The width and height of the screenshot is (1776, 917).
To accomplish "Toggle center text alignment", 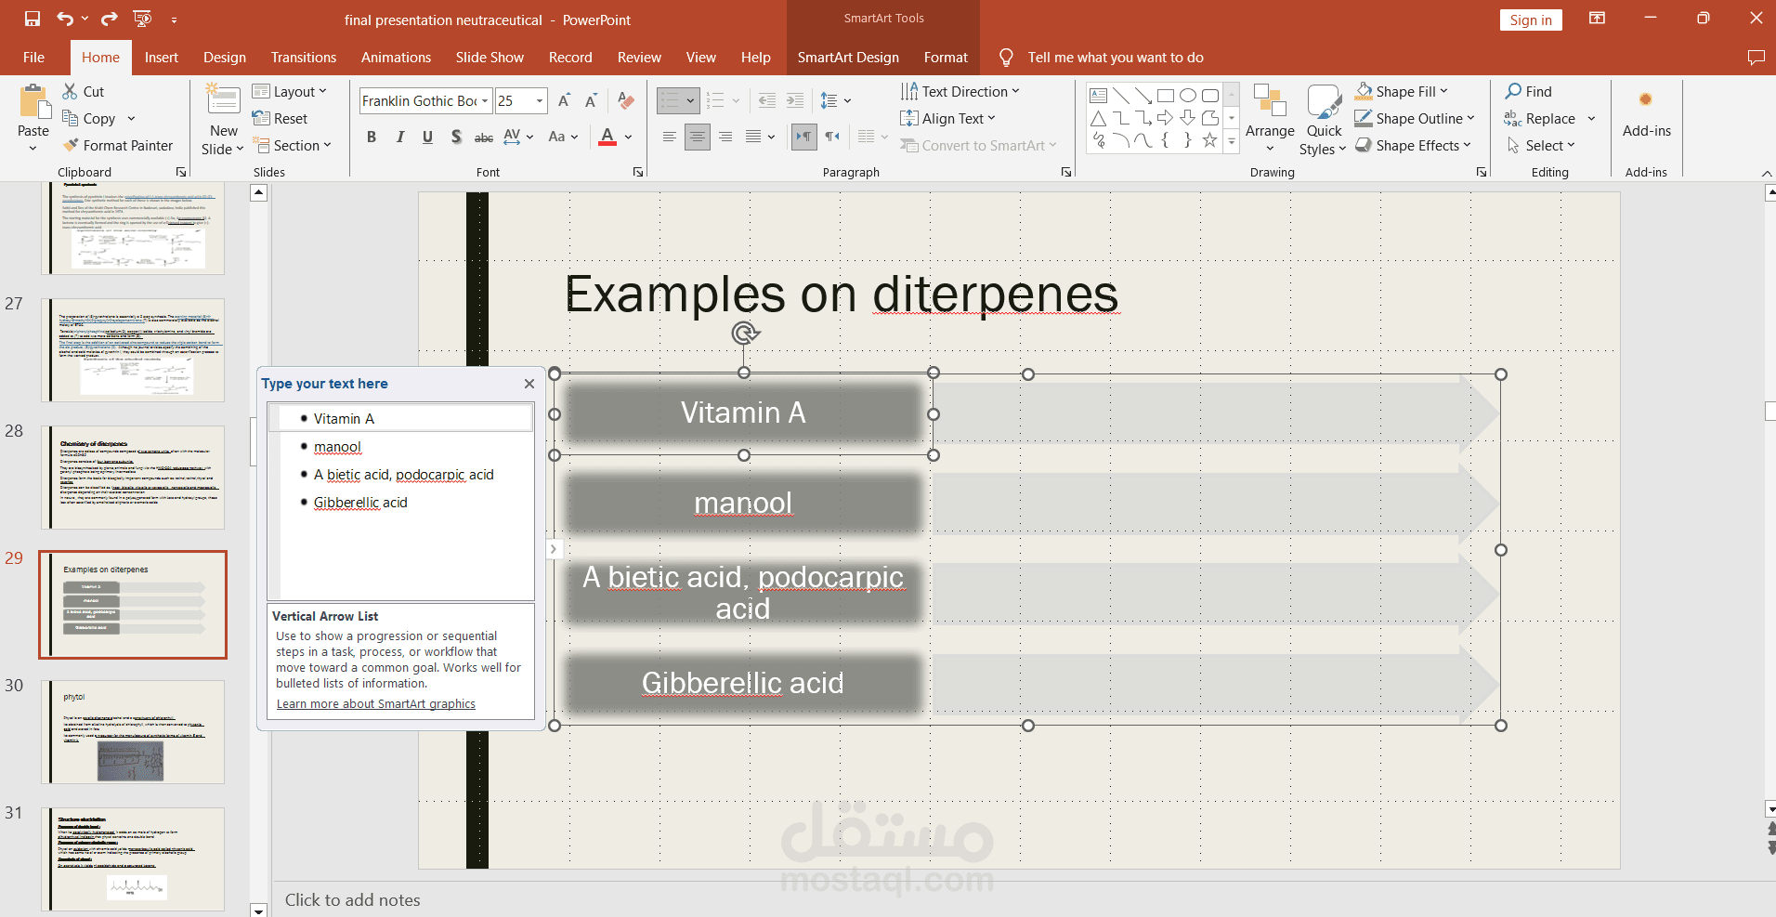I will pos(697,138).
